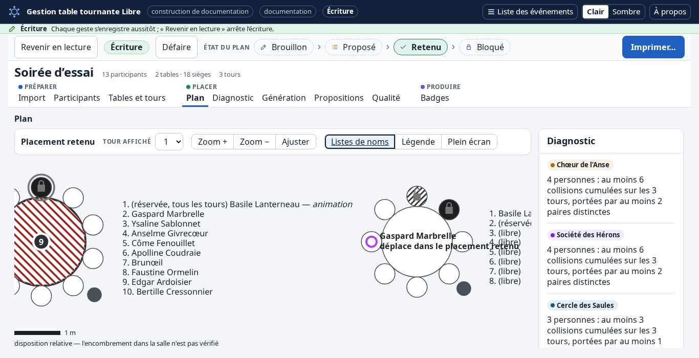This screenshot has height=358, width=699.
Task: Click the Ajuster button
Action: click(296, 142)
